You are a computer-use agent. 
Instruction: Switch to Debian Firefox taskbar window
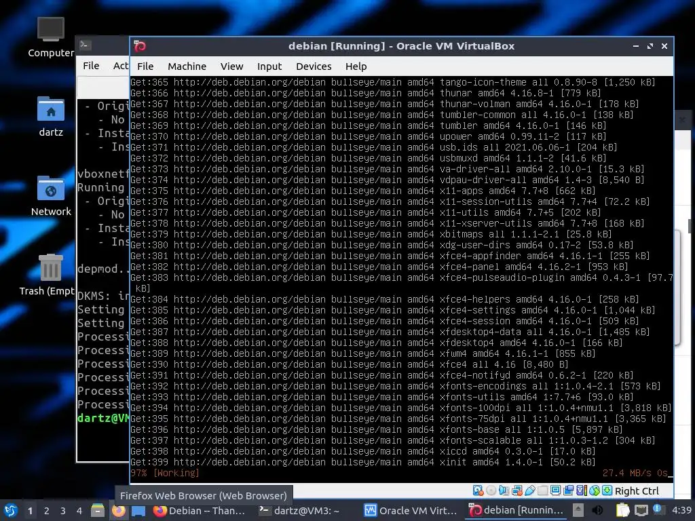point(199,511)
